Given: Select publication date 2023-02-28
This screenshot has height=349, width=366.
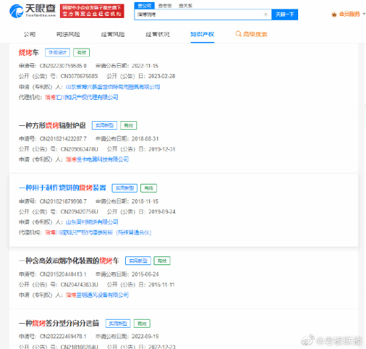Looking at the screenshot, I should (162, 76).
